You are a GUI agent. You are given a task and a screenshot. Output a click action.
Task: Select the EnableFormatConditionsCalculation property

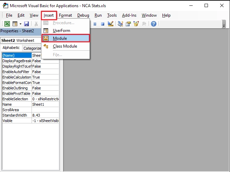pos(17,83)
